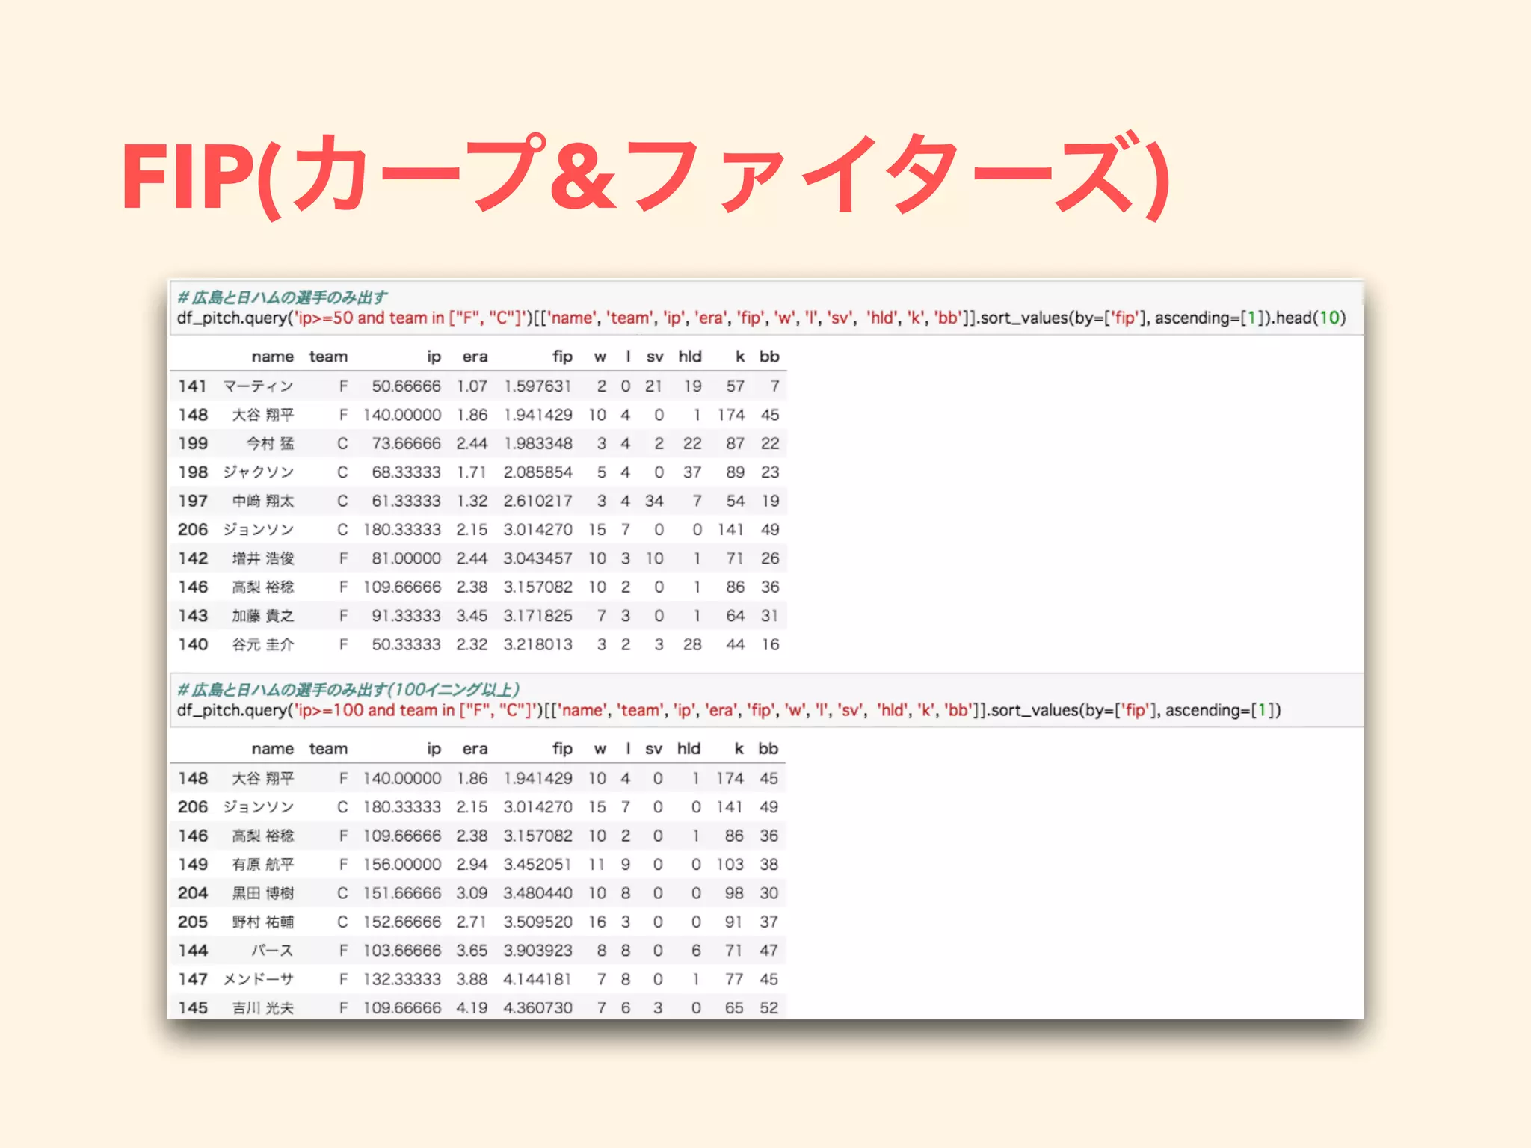Click the メンドーサ name cell
Viewport: 1531px width, 1148px height.
258,979
